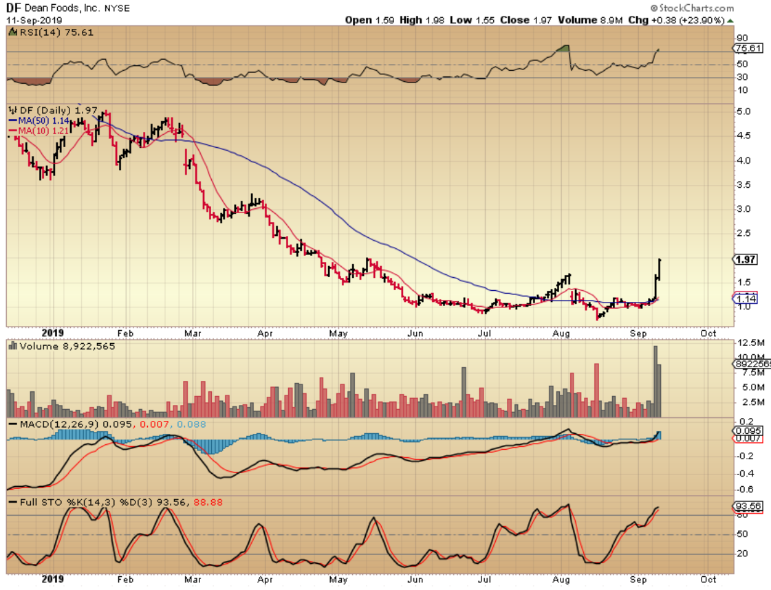Image resolution: width=771 pixels, height=590 pixels.
Task: Click the tallest volume bar in September
Action: [655, 382]
